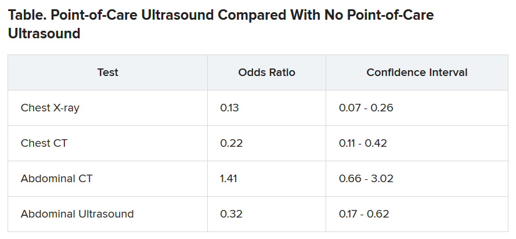Select the 0.32 odds ratio value
Screen dimensions: 516x239
click(232, 214)
